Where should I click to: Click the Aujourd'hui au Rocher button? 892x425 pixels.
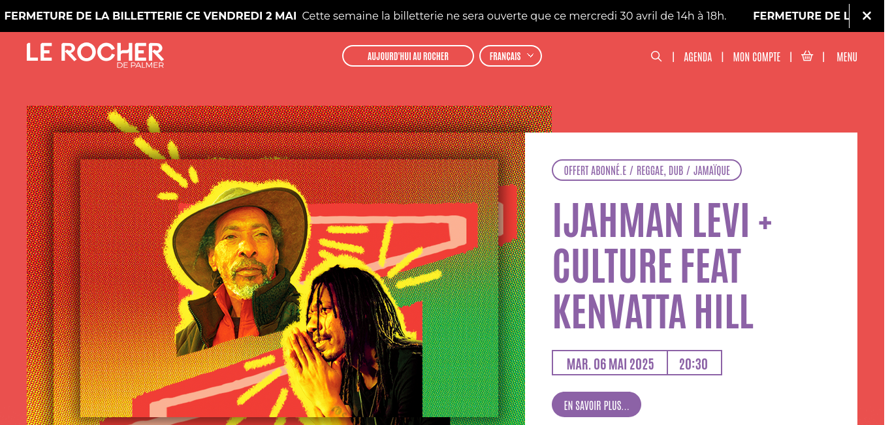click(408, 56)
